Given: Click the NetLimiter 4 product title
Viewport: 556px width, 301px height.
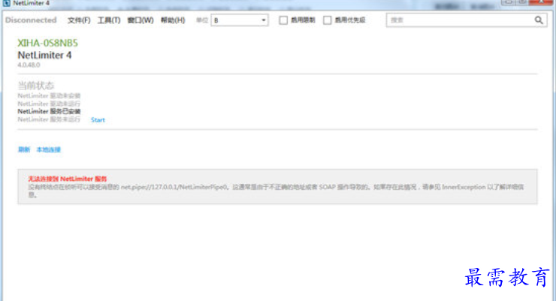Looking at the screenshot, I should (44, 56).
